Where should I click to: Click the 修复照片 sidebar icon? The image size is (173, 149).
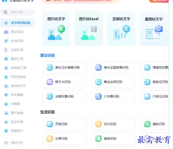click(6, 131)
